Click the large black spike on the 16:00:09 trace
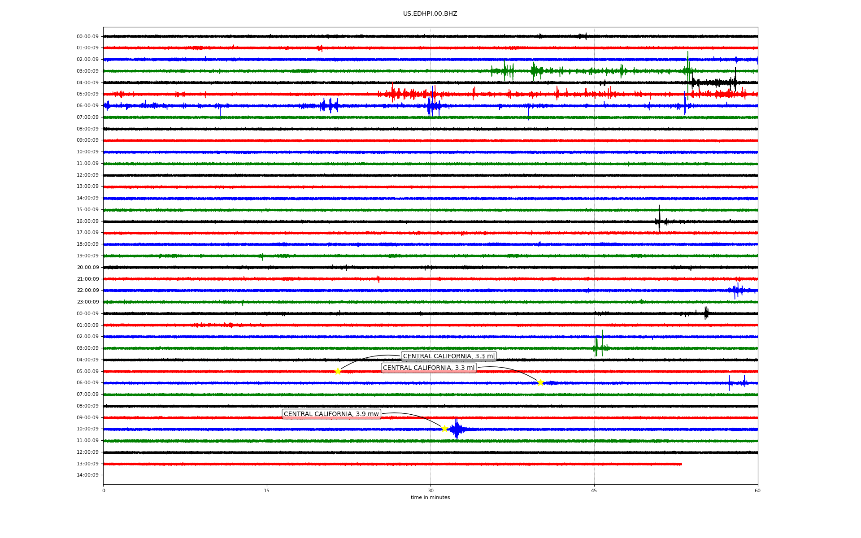861x538 pixels. pyautogui.click(x=659, y=219)
